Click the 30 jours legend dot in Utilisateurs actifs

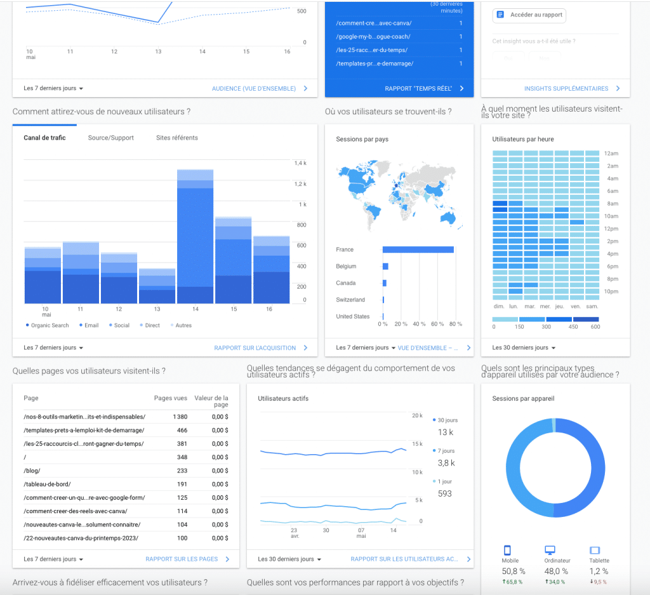click(434, 420)
